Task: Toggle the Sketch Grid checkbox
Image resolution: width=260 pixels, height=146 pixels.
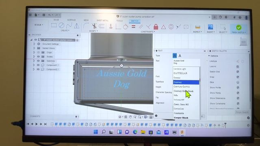Action: (238, 72)
